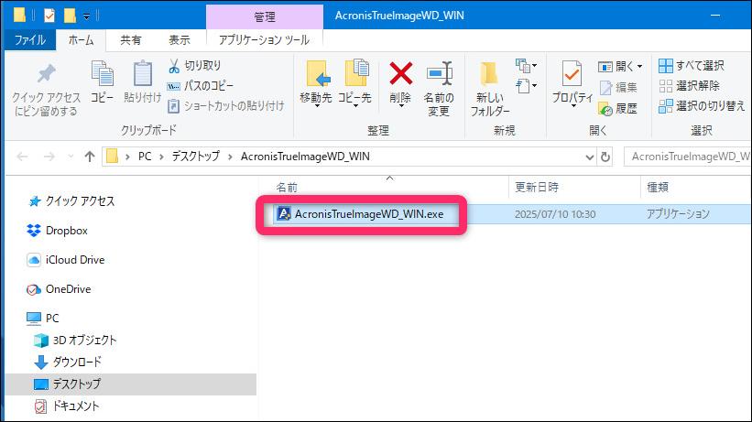Invert selection with 選択の切り替え
The image size is (752, 422).
(702, 106)
